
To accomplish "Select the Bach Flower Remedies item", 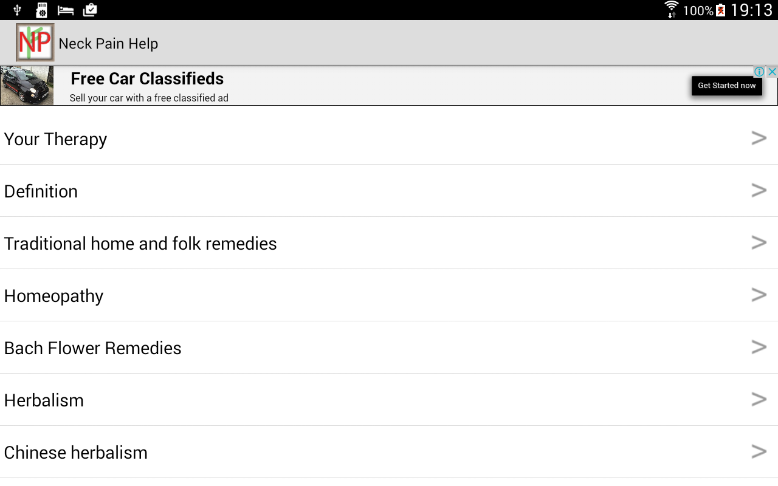I will 93,348.
